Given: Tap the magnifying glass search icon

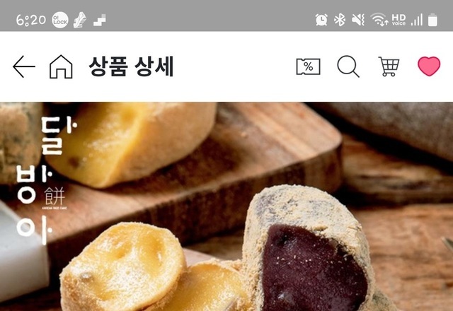Looking at the screenshot, I should [x=348, y=66].
